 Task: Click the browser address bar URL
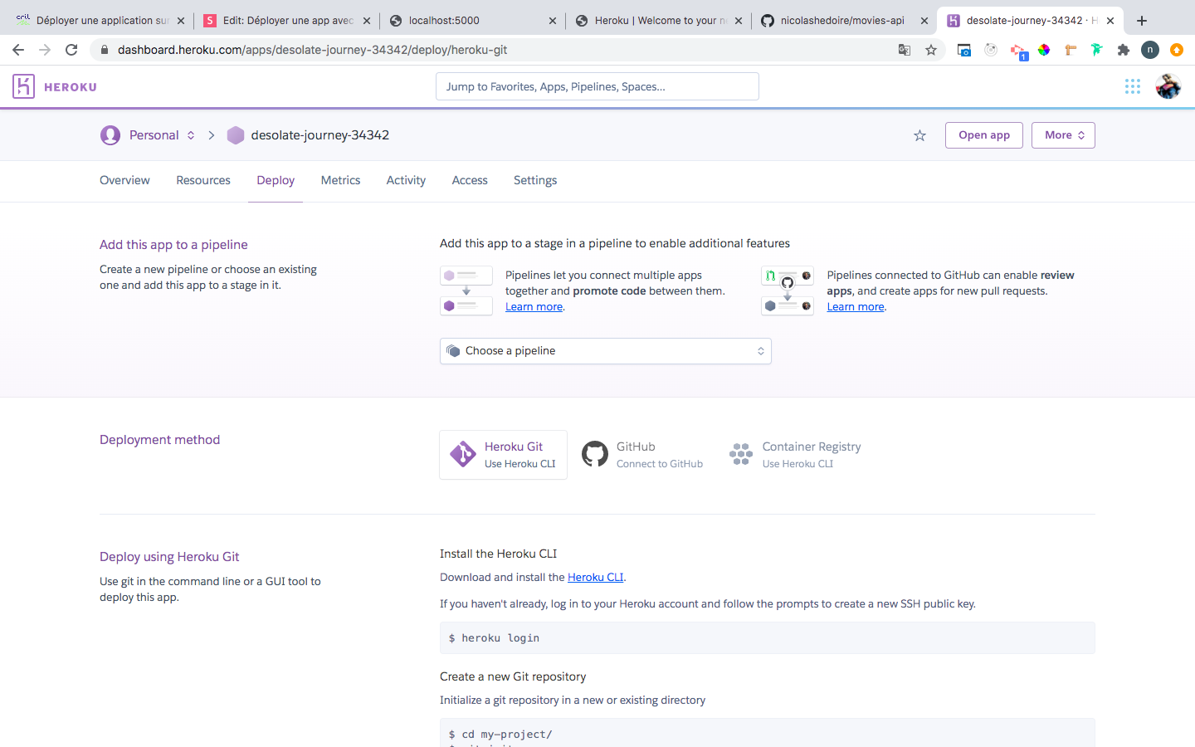pos(312,50)
